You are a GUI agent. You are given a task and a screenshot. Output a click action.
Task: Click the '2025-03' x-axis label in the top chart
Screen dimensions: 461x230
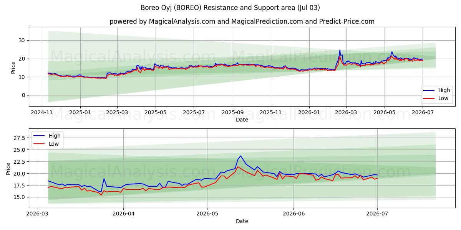(117, 113)
